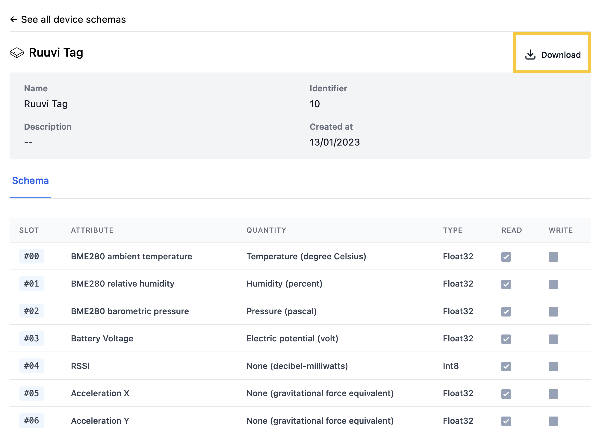Click the Ruuvi Tag page heading
Image resolution: width=596 pixels, height=433 pixels.
tap(56, 53)
